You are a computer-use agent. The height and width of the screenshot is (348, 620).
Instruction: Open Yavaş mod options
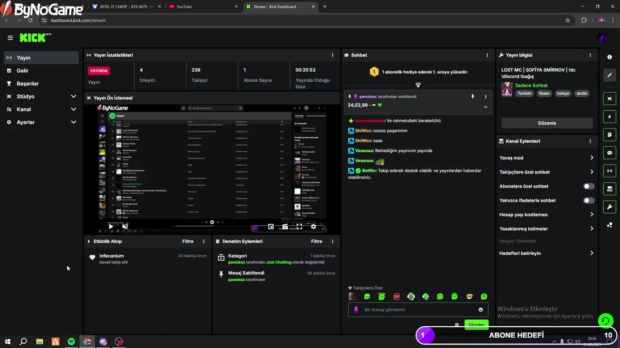click(547, 158)
